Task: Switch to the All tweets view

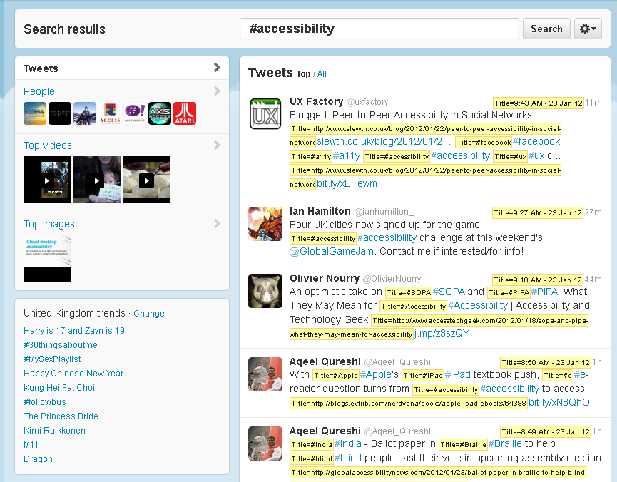Action: [322, 74]
